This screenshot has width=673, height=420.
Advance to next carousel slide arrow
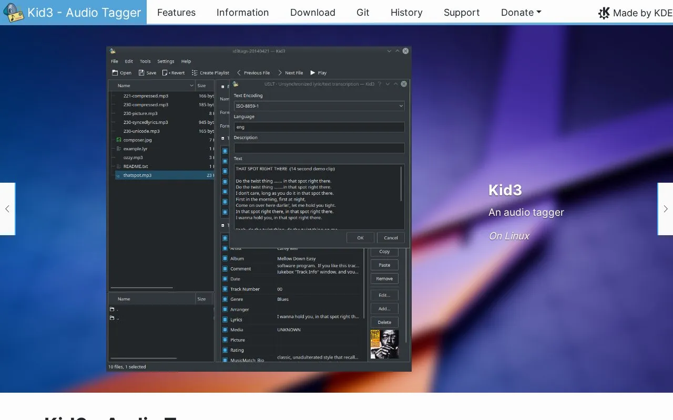(666, 209)
